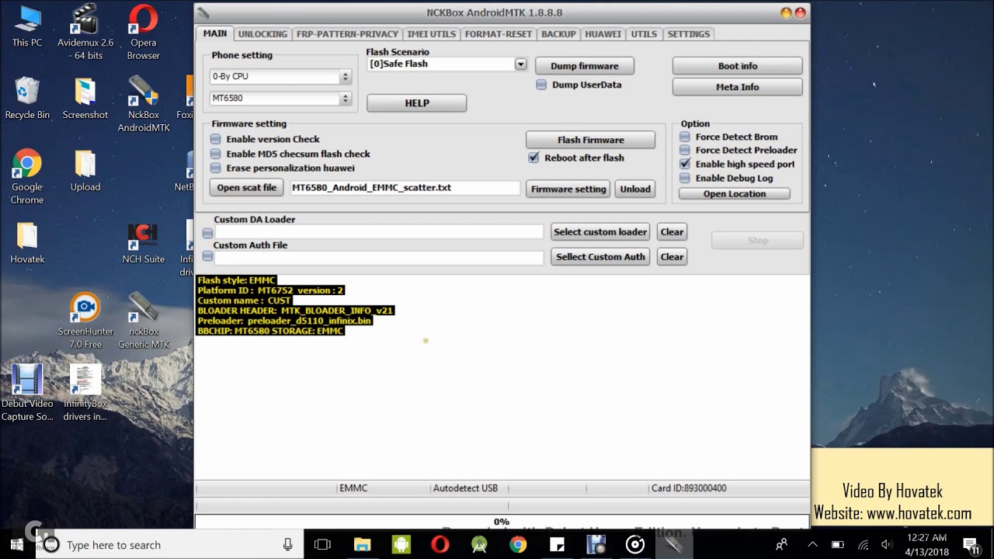This screenshot has width=994, height=559.
Task: Open the FRP-PATTERN-PRIVACY tab
Action: 347,34
